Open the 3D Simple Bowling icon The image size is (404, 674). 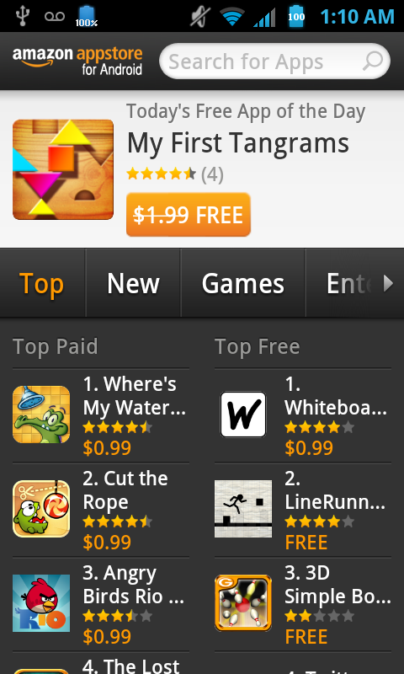click(243, 603)
